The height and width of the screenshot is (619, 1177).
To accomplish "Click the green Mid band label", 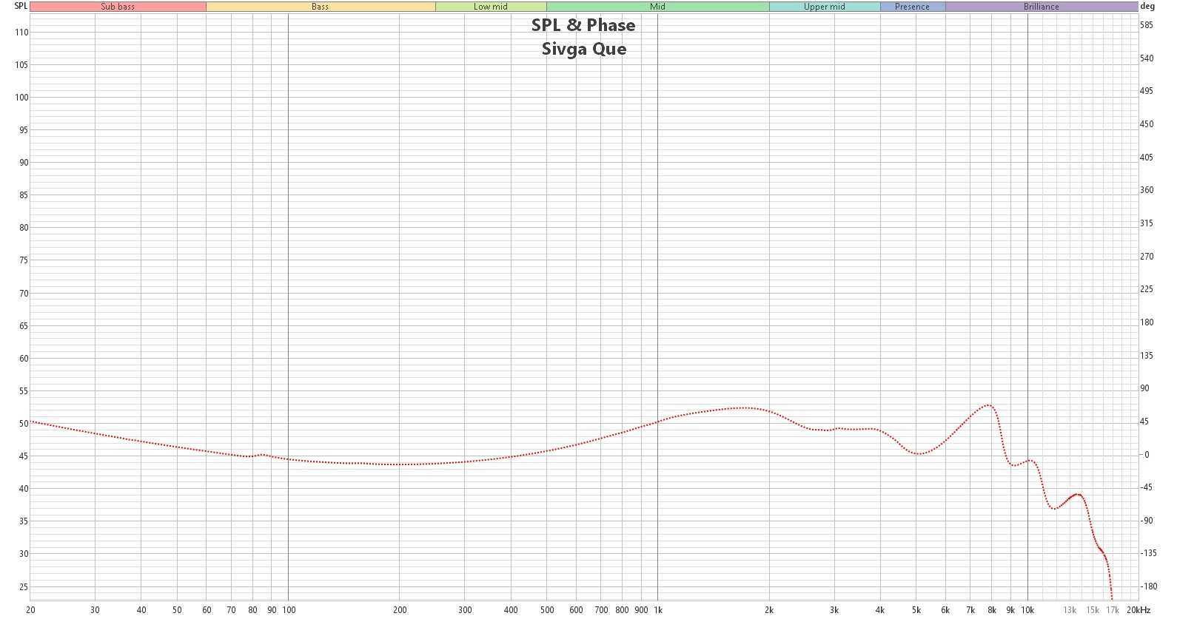I will pyautogui.click(x=657, y=7).
